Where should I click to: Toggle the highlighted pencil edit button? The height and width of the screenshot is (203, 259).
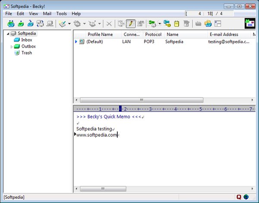(130, 23)
